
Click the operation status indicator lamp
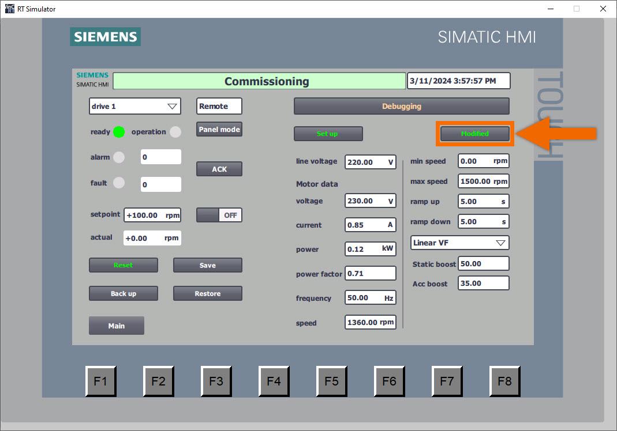(176, 132)
